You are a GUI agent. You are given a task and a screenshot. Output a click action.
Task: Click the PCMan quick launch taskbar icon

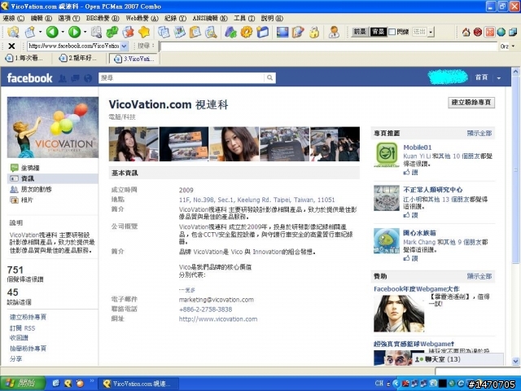pyautogui.click(x=68, y=384)
